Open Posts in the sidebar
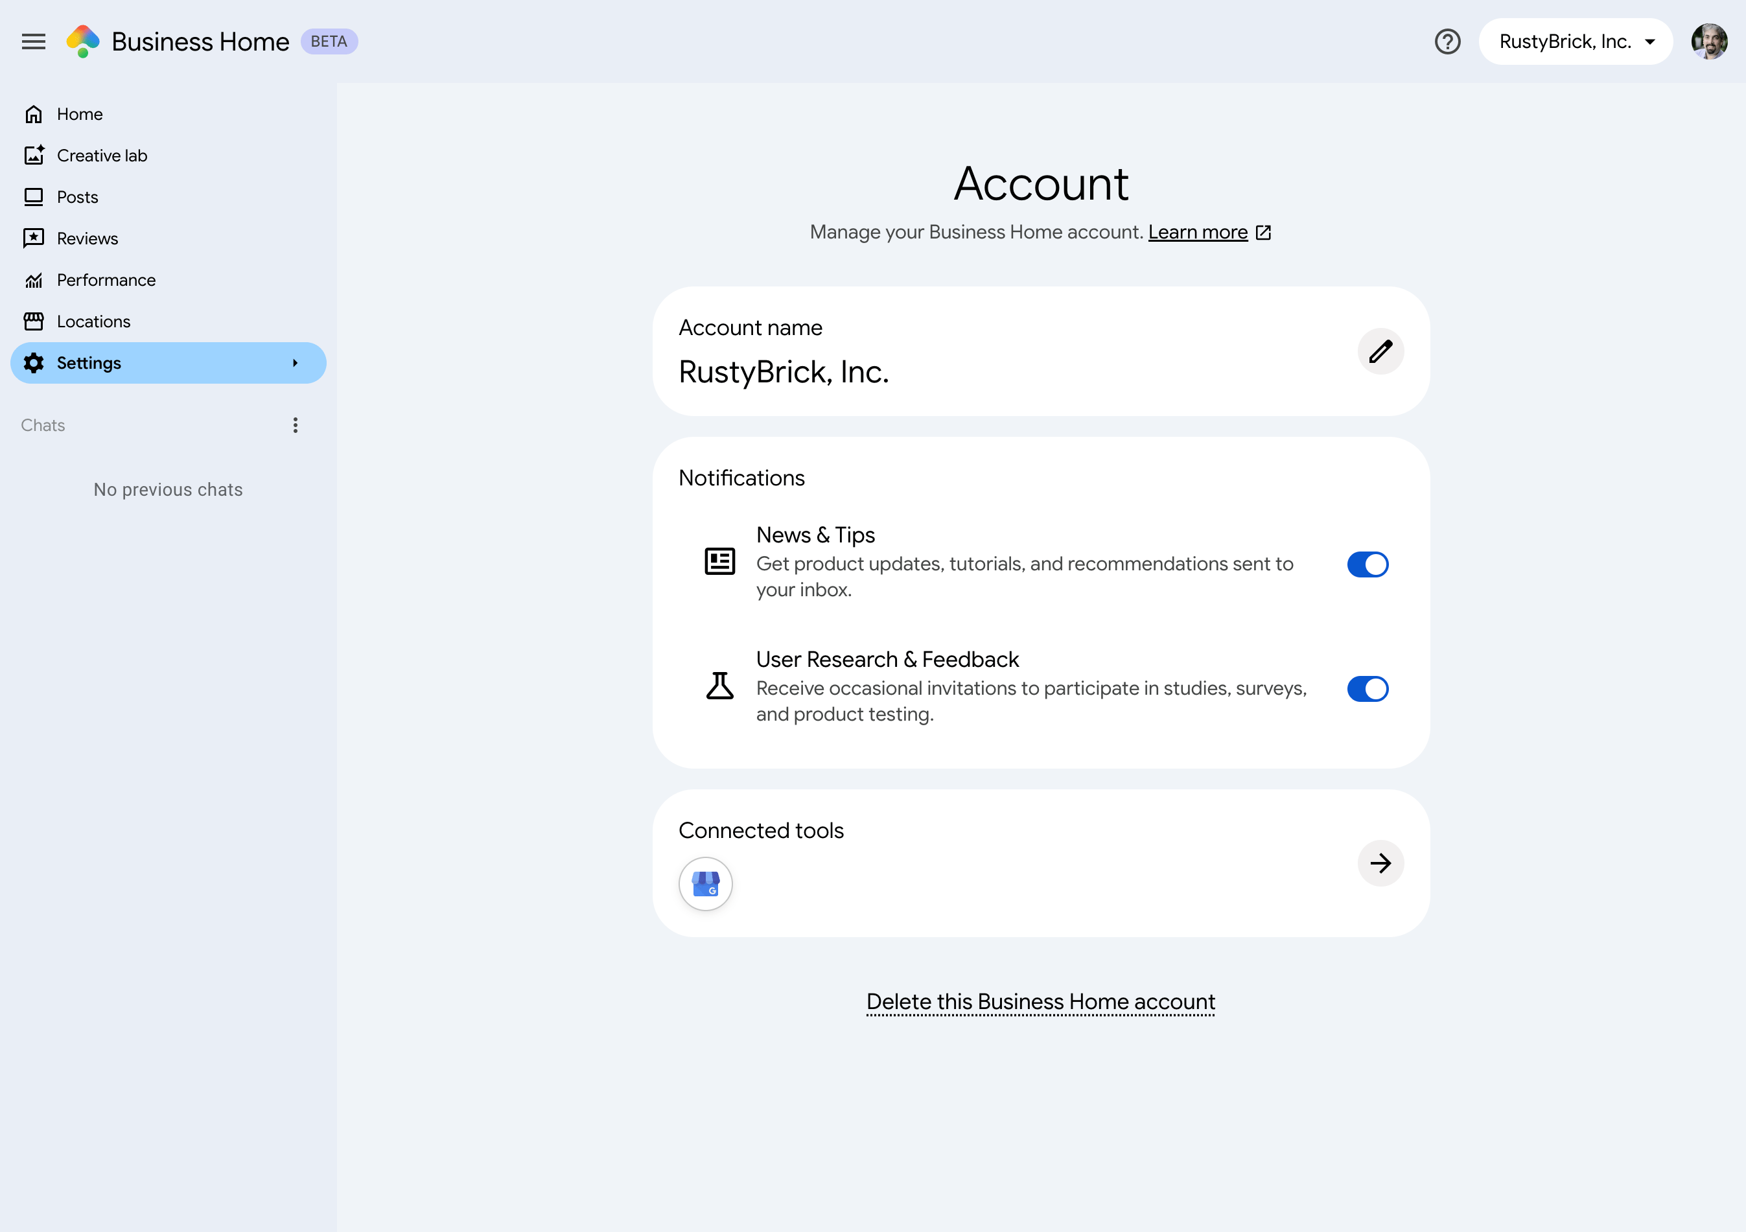1746x1232 pixels. click(168, 197)
